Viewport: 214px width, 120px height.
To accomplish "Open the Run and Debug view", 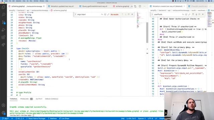I will [3, 30].
